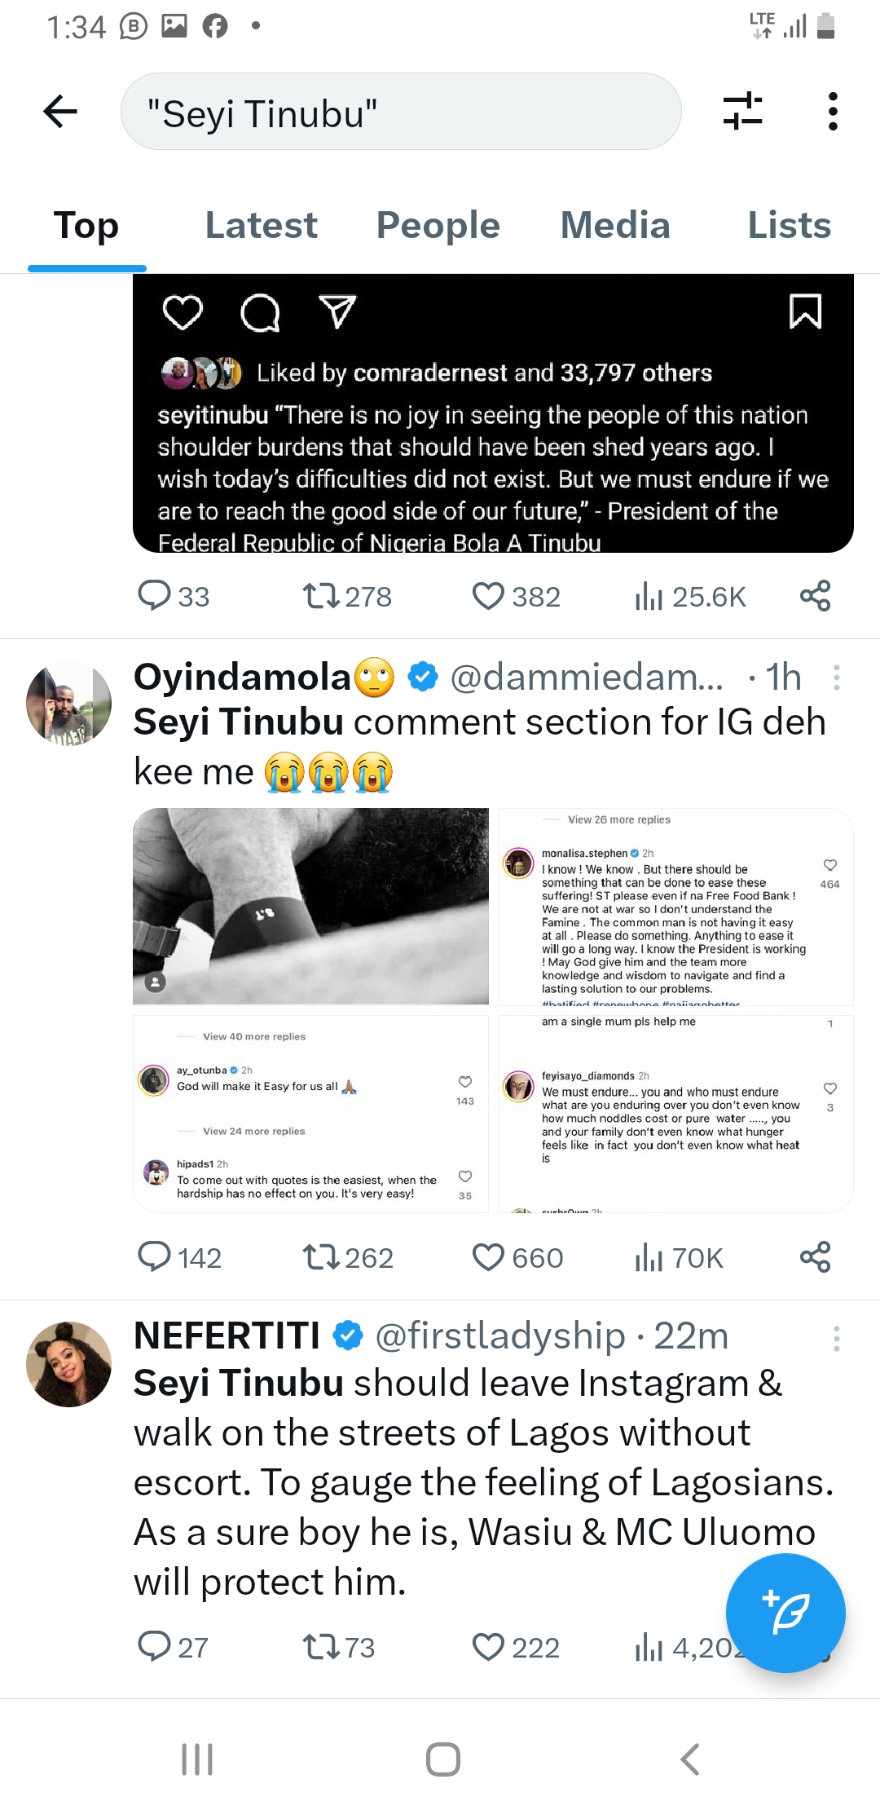Screen dimensions: 880x1810
Task: Switch to the Latest tab
Action: click(x=261, y=226)
